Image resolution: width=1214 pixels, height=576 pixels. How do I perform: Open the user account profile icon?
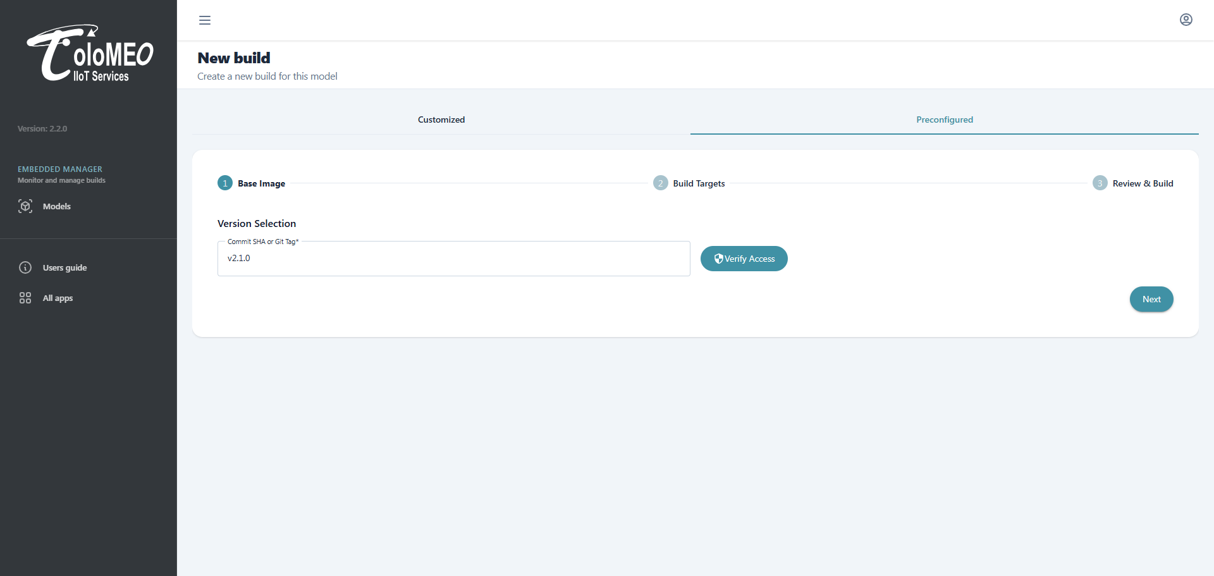[1186, 20]
